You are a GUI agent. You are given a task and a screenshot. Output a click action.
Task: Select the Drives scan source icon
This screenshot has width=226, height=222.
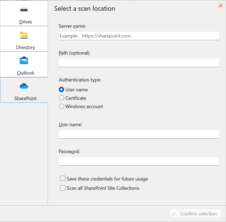tap(24, 10)
